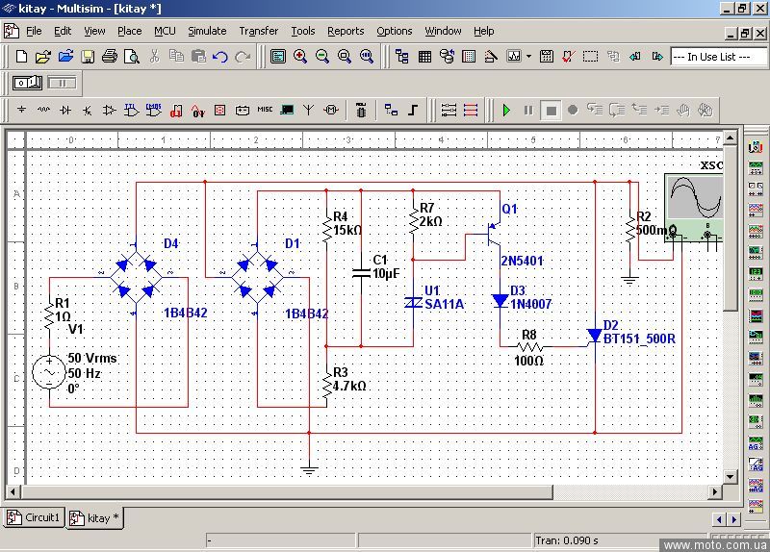
Task: Save the circuit with the floppy disk icon
Action: pyautogui.click(x=88, y=57)
